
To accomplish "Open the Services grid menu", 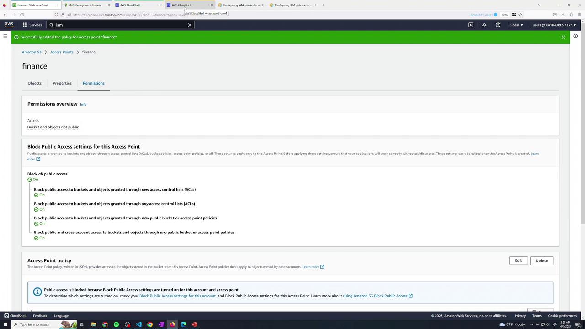I will click(x=32, y=25).
